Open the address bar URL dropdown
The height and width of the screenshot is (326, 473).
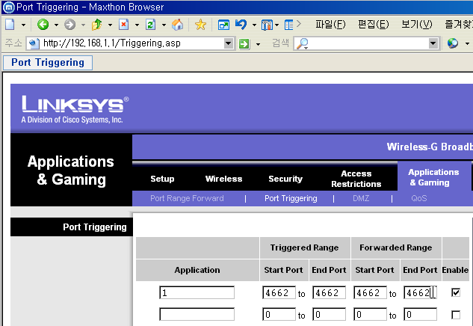point(229,43)
